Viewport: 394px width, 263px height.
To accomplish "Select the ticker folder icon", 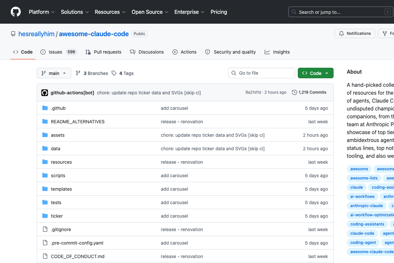I will pos(45,216).
